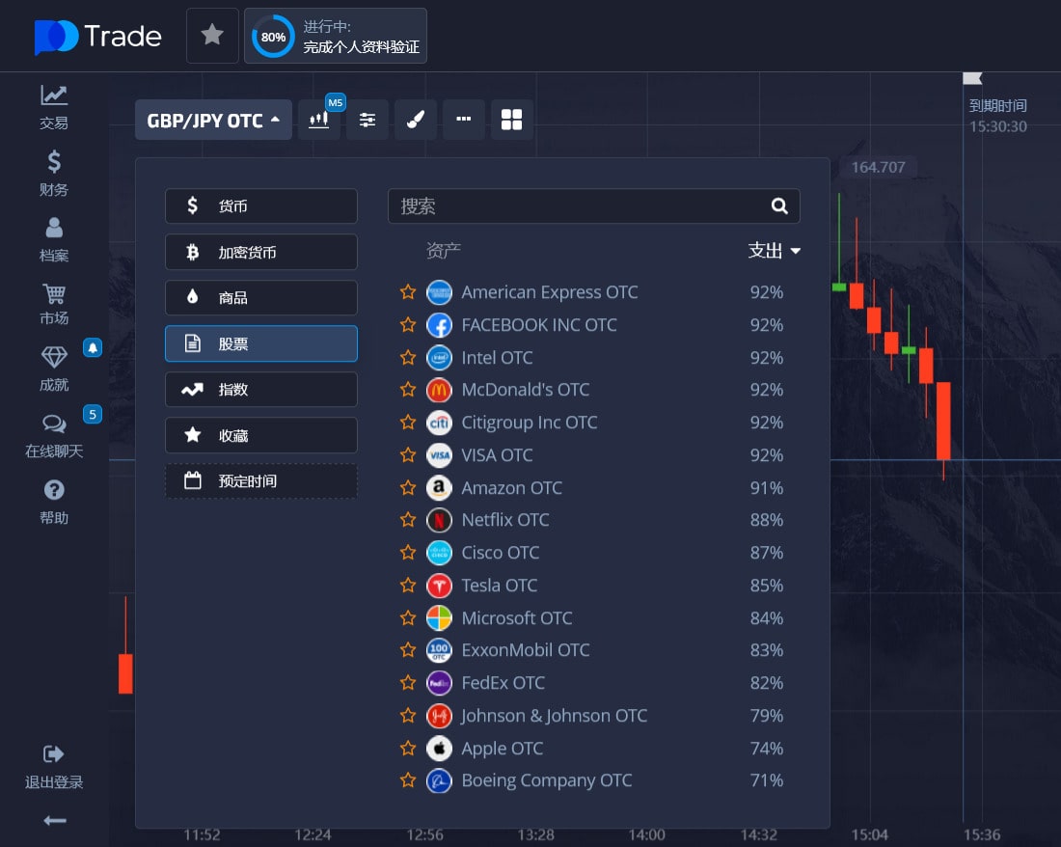Viewport: 1061px width, 847px height.
Task: Toggle favorite star for Cisco OTC
Action: [408, 552]
